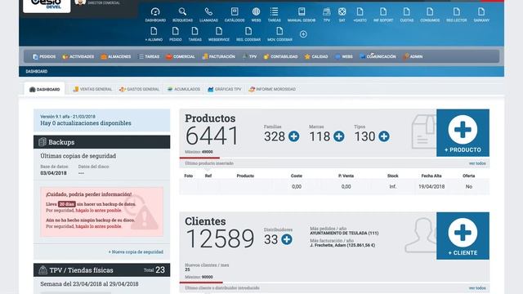This screenshot has height=294, width=523.
Task: Click 'AYUNTAMIENTO DE TEULADA (111)' text
Action: pos(344,234)
